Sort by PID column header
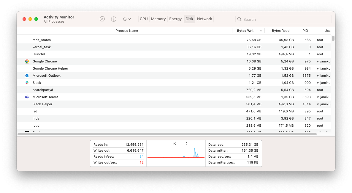 click(x=305, y=31)
